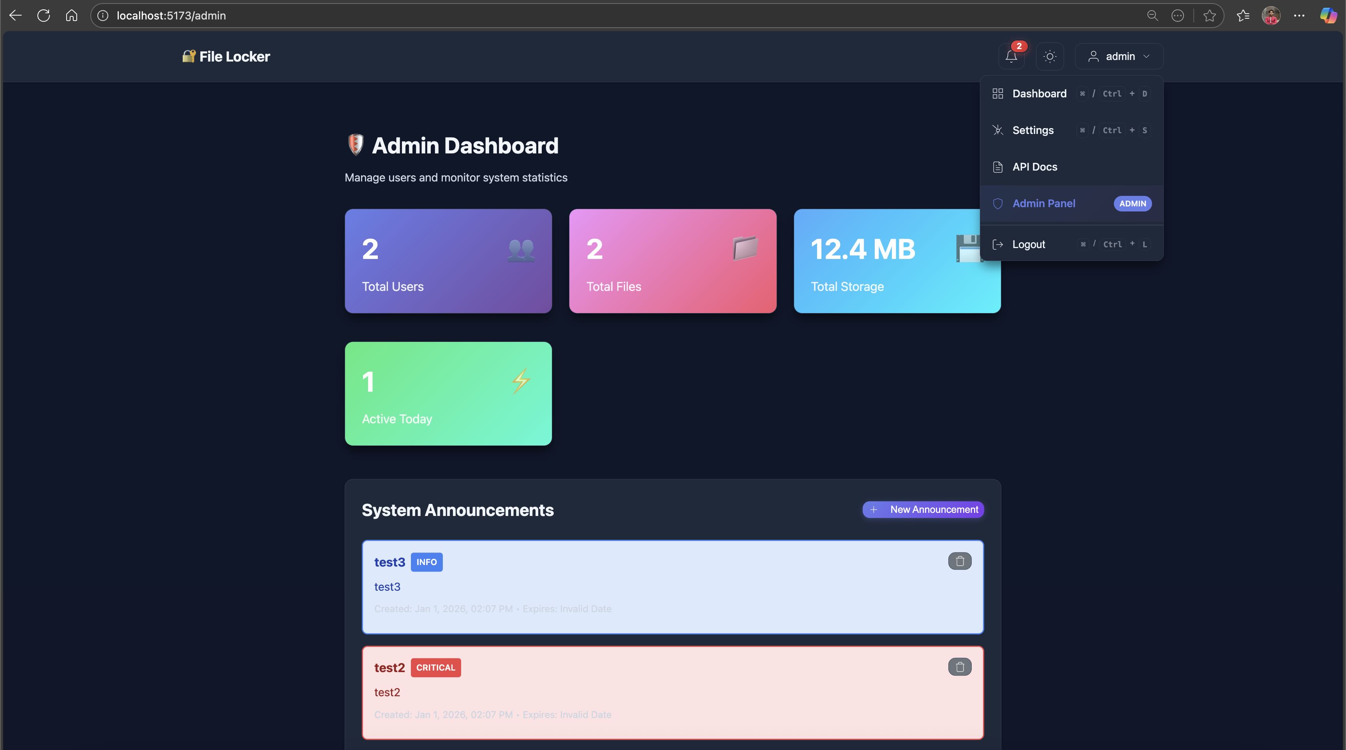The width and height of the screenshot is (1346, 750).
Task: Click the test3 announcement body text
Action: tap(387, 587)
